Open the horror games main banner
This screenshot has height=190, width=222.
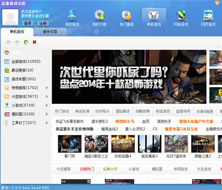tap(129, 77)
